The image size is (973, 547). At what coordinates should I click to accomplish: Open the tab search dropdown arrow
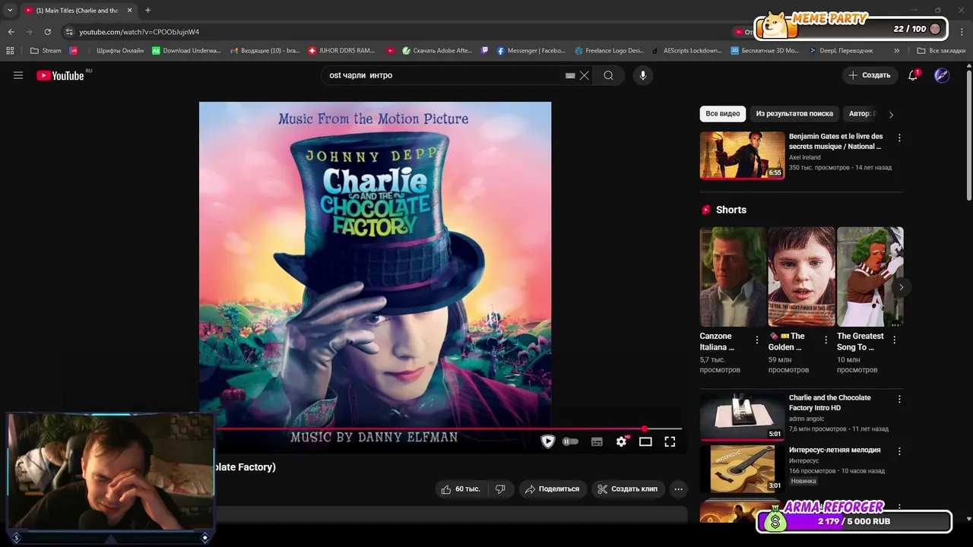10,11
